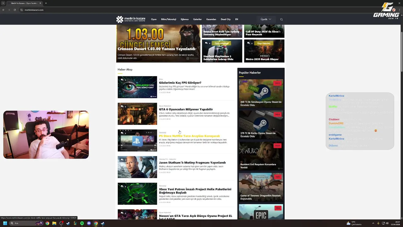Open Xbox Yeni Patron İmzalı Project Helix headline
The height and width of the screenshot is (227, 403).
click(x=195, y=191)
